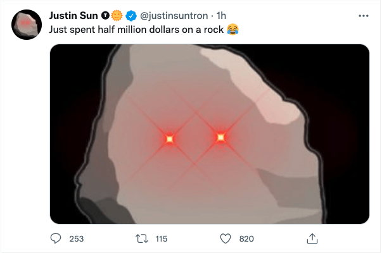Retweet this post using the arrows icon
This screenshot has width=382, height=253.
pos(142,238)
